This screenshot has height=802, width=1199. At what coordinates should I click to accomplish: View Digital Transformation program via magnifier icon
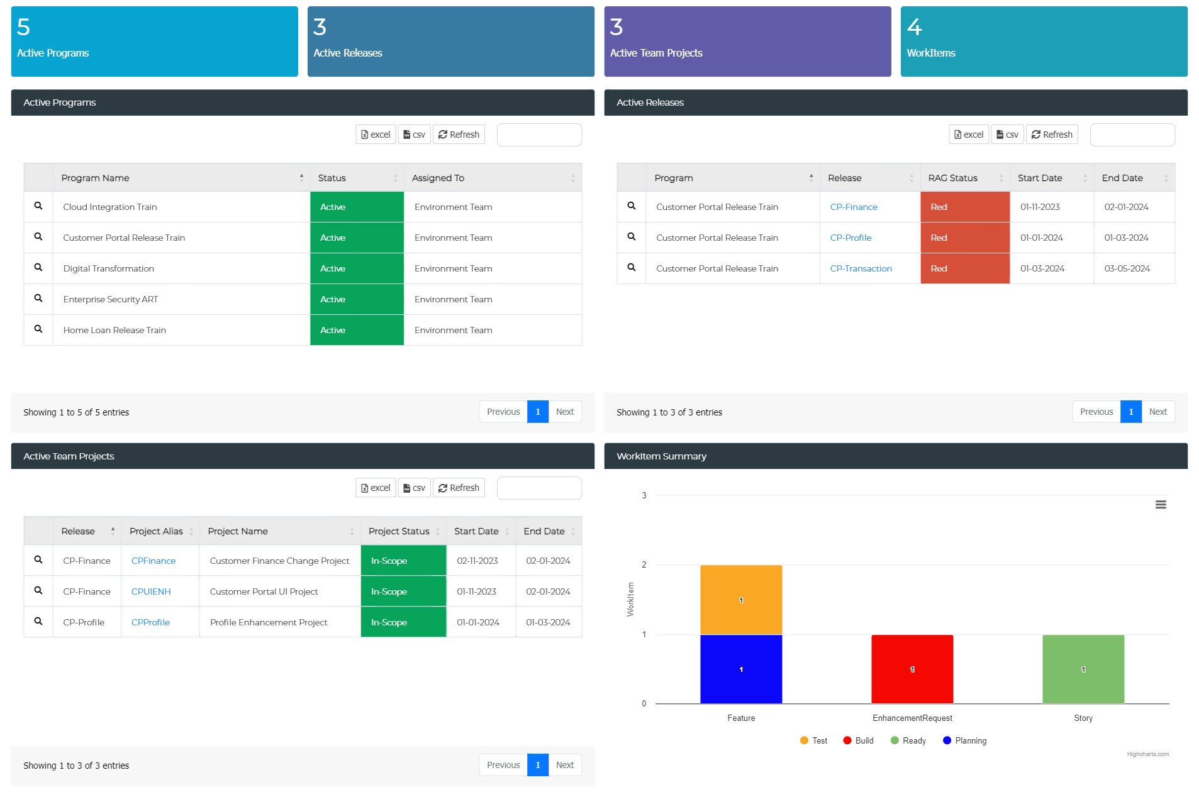pos(38,268)
